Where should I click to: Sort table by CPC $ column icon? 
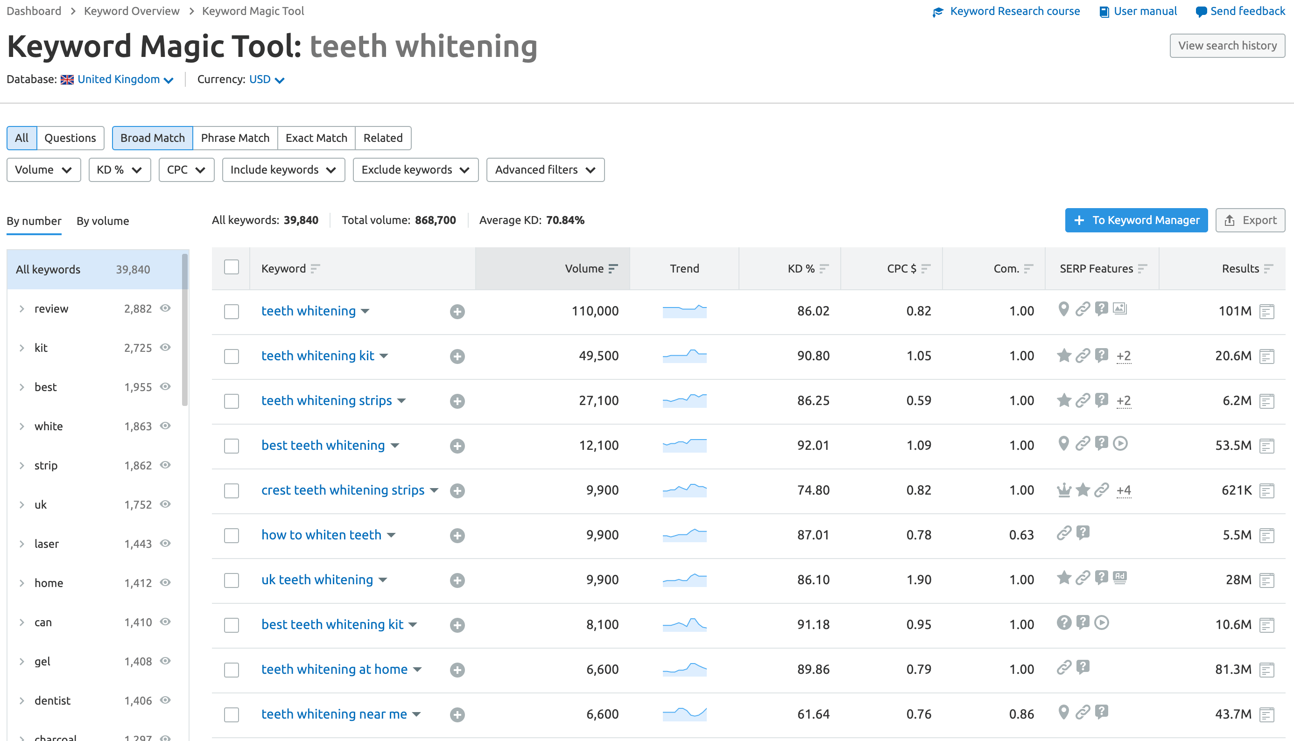point(925,268)
